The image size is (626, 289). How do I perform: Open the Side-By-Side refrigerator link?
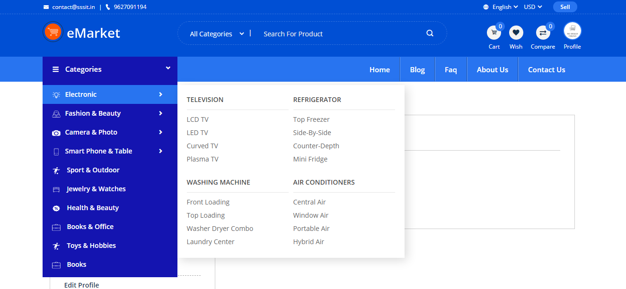[x=312, y=133]
